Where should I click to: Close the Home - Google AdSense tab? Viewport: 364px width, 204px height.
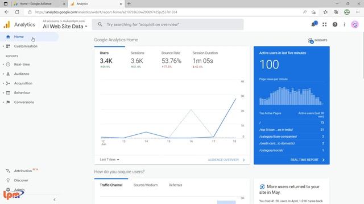[64, 4]
